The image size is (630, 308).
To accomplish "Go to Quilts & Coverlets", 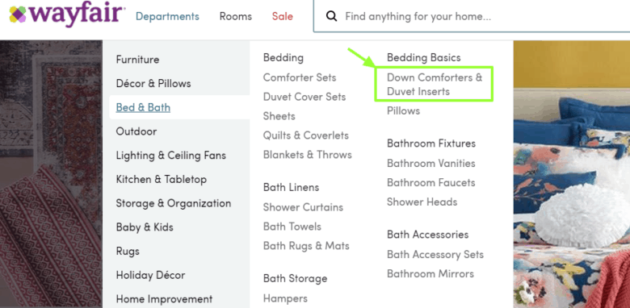I will click(306, 135).
